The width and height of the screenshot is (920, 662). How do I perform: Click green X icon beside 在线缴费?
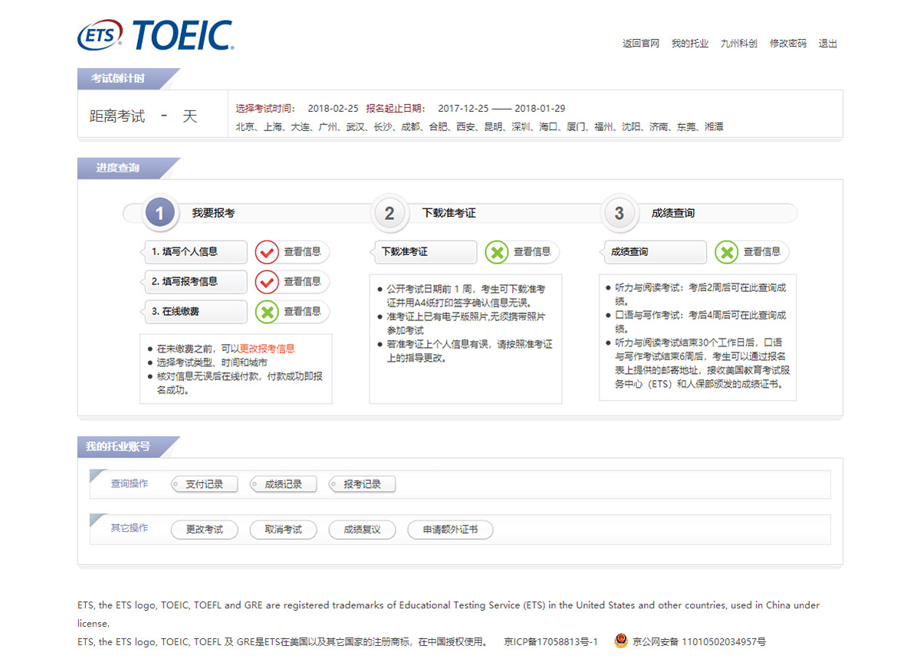pyautogui.click(x=267, y=312)
